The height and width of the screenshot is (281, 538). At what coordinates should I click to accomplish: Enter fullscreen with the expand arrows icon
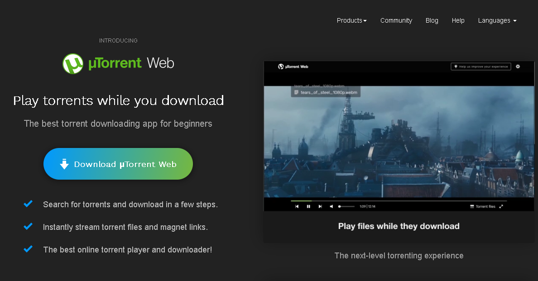(x=501, y=206)
